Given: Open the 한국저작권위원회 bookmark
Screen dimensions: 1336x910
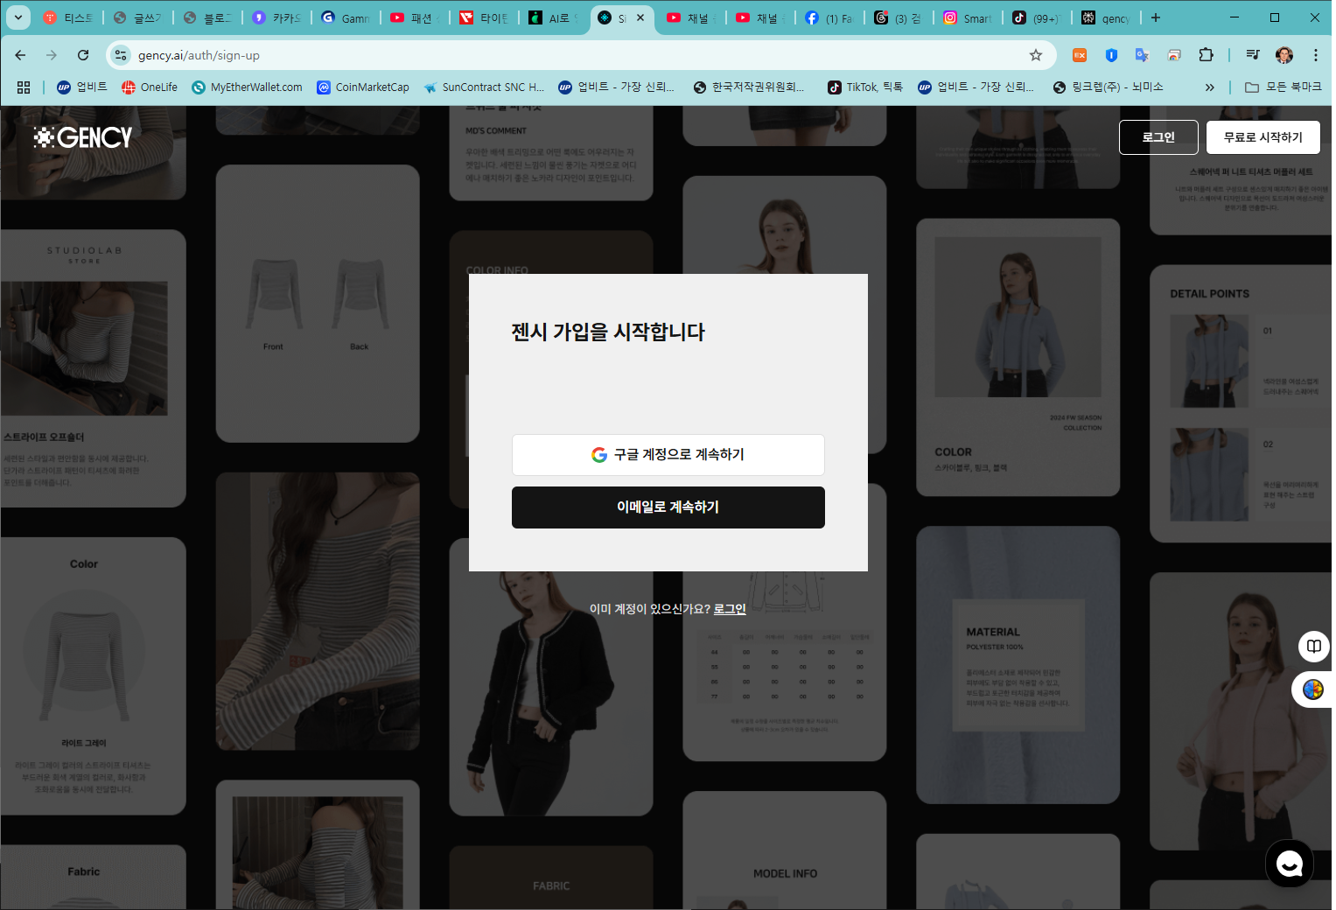Looking at the screenshot, I should tap(749, 87).
